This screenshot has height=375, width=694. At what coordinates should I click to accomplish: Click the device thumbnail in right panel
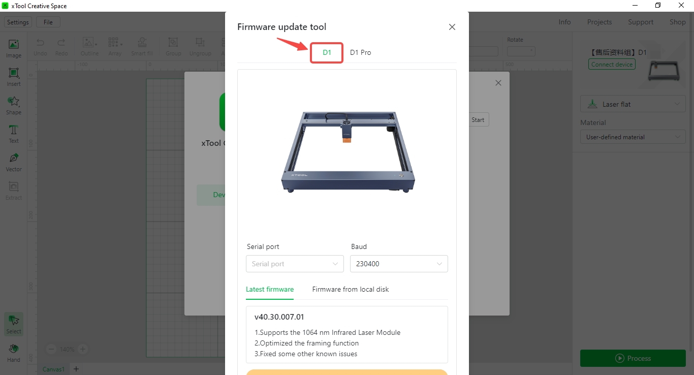point(664,70)
